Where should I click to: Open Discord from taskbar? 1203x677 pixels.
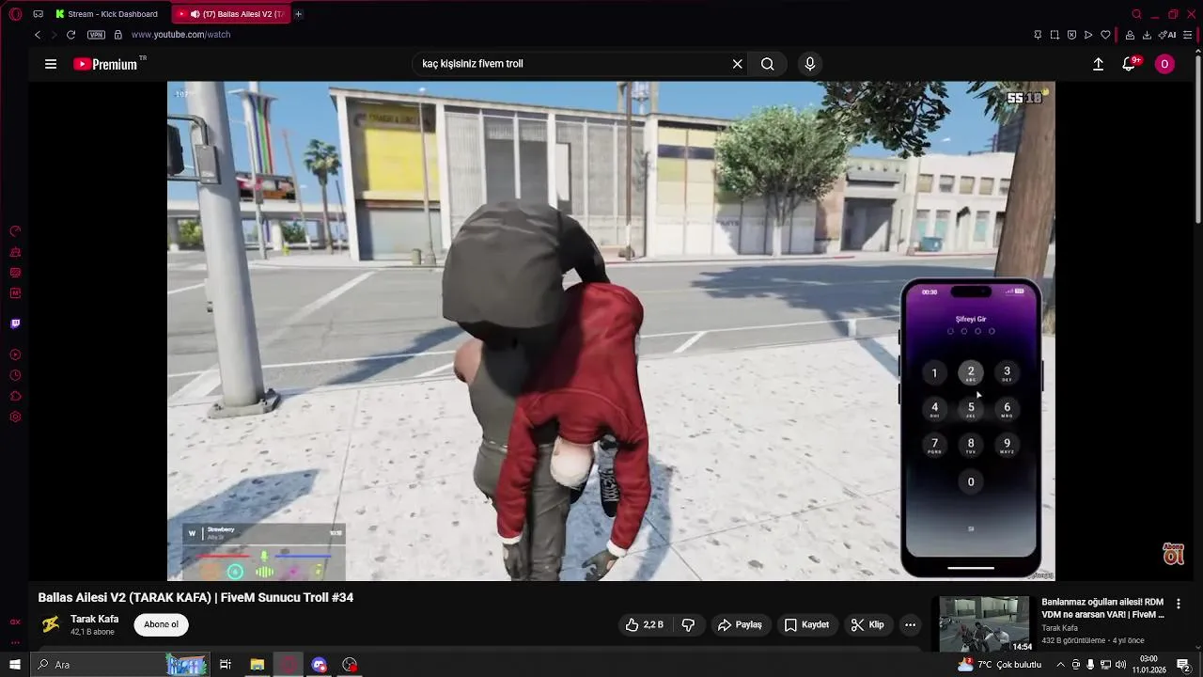point(320,665)
